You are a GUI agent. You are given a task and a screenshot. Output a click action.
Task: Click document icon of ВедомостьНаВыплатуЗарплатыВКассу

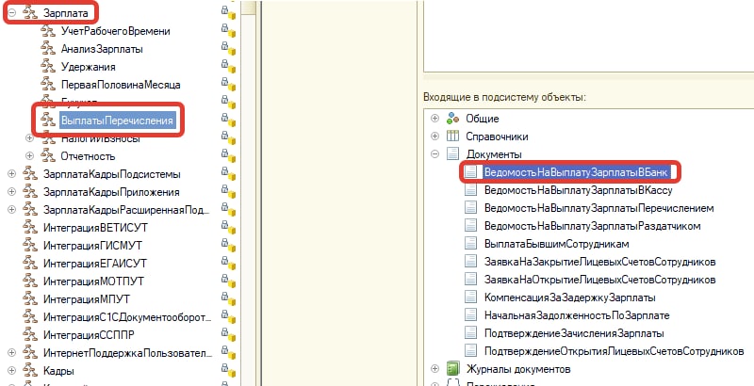pyautogui.click(x=471, y=190)
